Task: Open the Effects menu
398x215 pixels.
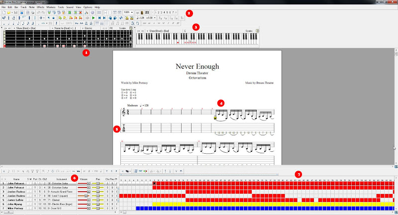Action: pos(40,7)
